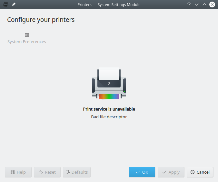The width and height of the screenshot is (218, 182).
Task: Click the Defaults button
Action: [x=77, y=172]
